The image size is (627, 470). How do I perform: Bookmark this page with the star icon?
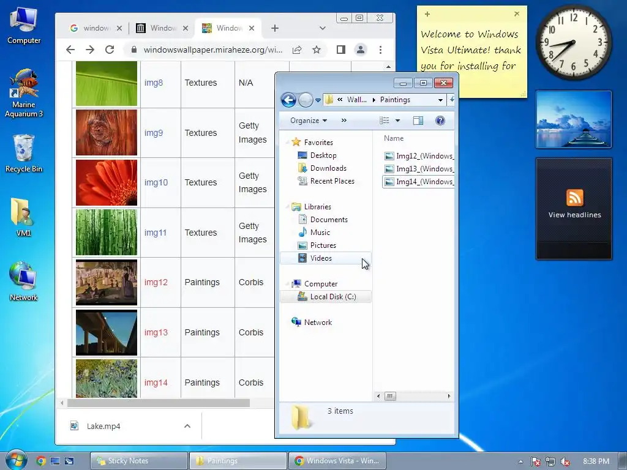point(317,50)
